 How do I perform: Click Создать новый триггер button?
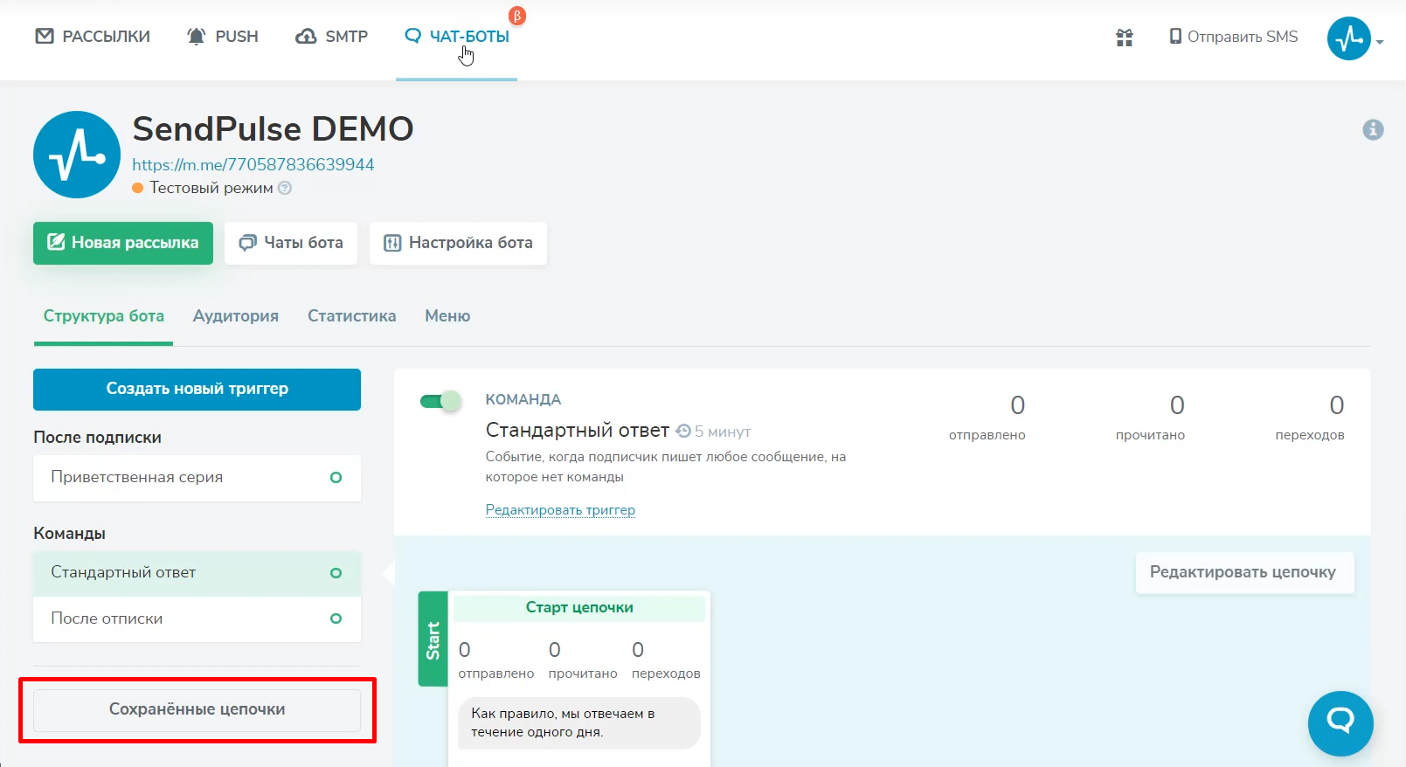[197, 390]
